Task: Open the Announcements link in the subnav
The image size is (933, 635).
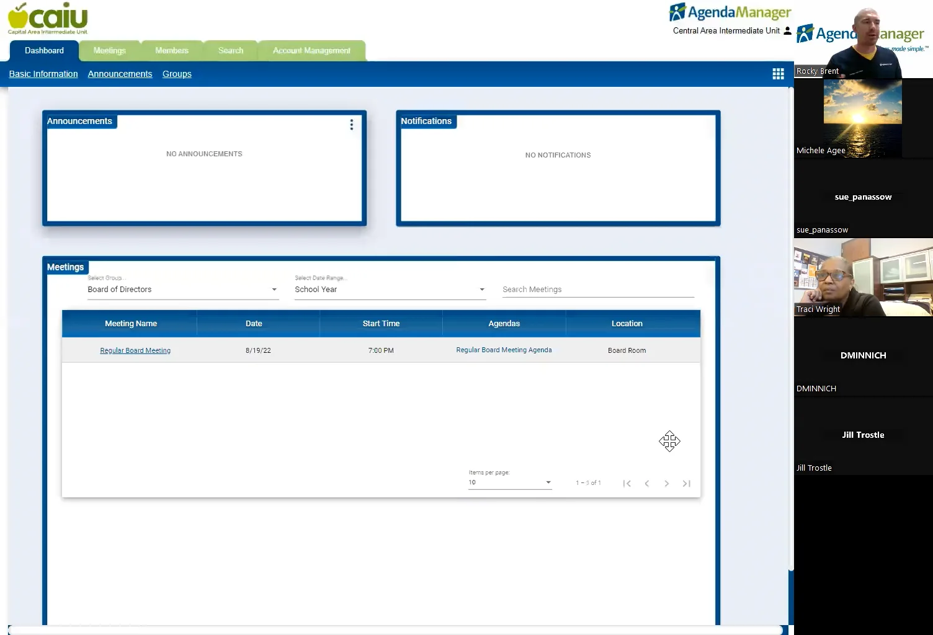Action: (120, 74)
